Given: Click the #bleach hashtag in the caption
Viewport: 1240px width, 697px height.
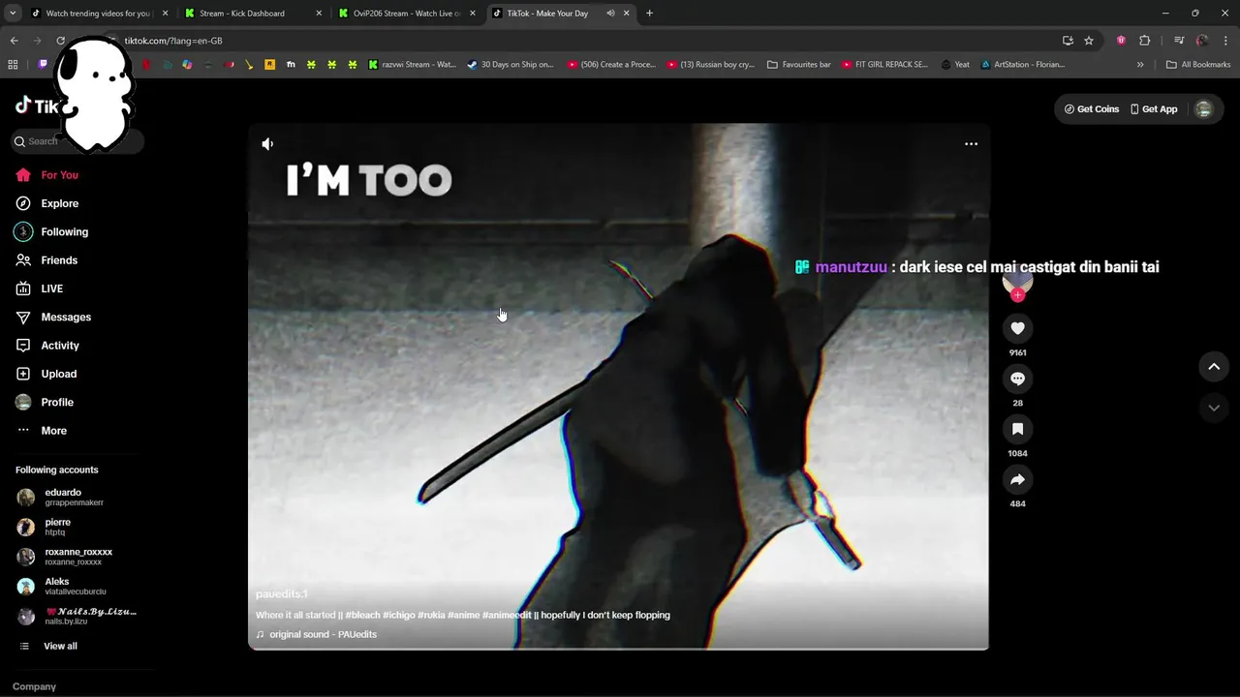Looking at the screenshot, I should point(362,615).
